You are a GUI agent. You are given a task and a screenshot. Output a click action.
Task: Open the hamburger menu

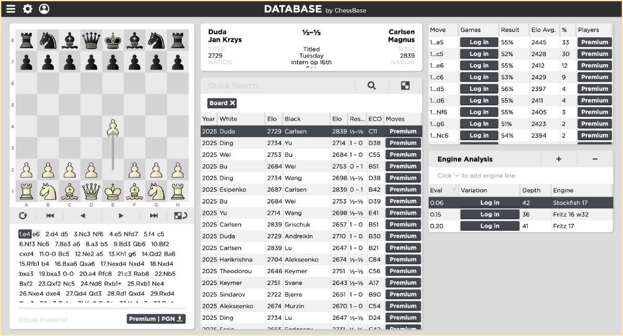(11, 9)
